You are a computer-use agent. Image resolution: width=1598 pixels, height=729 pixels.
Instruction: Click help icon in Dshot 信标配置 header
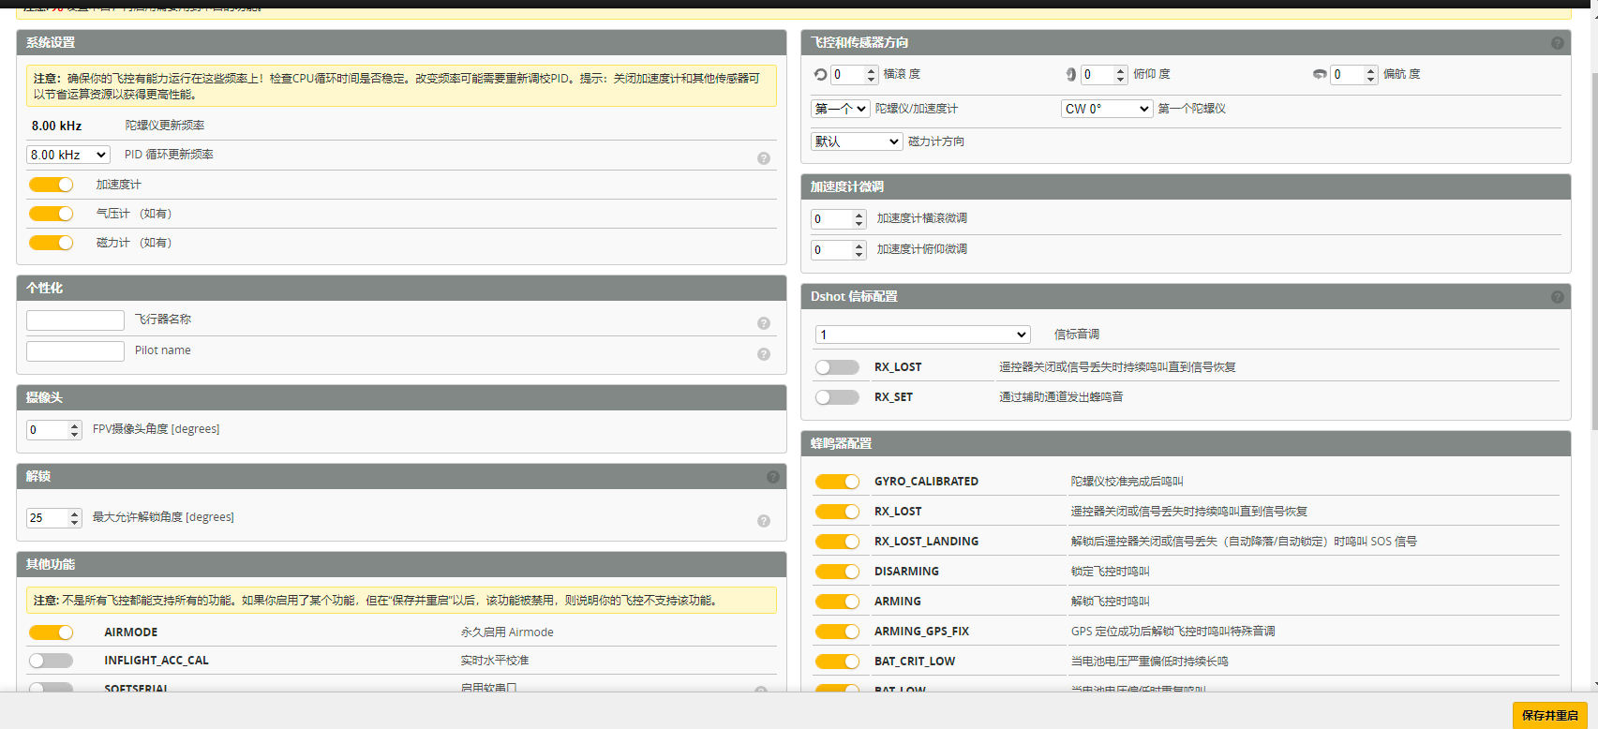click(x=1557, y=297)
